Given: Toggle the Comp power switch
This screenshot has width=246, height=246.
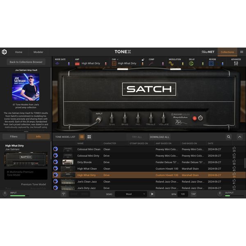Looking at the screenshot, I should [163, 64].
